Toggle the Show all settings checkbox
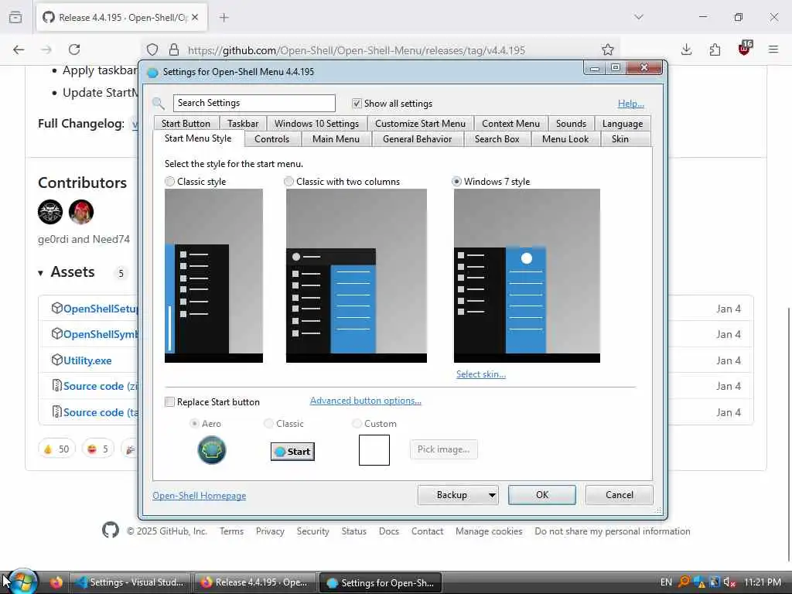 (x=357, y=103)
